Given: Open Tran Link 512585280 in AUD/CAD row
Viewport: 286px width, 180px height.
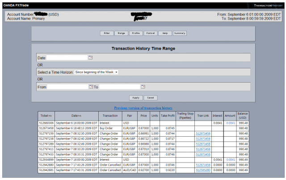Looking at the screenshot, I should 203,170.
